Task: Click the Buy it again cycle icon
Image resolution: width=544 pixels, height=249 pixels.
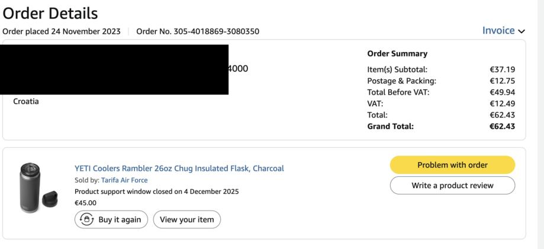Action: click(x=85, y=219)
